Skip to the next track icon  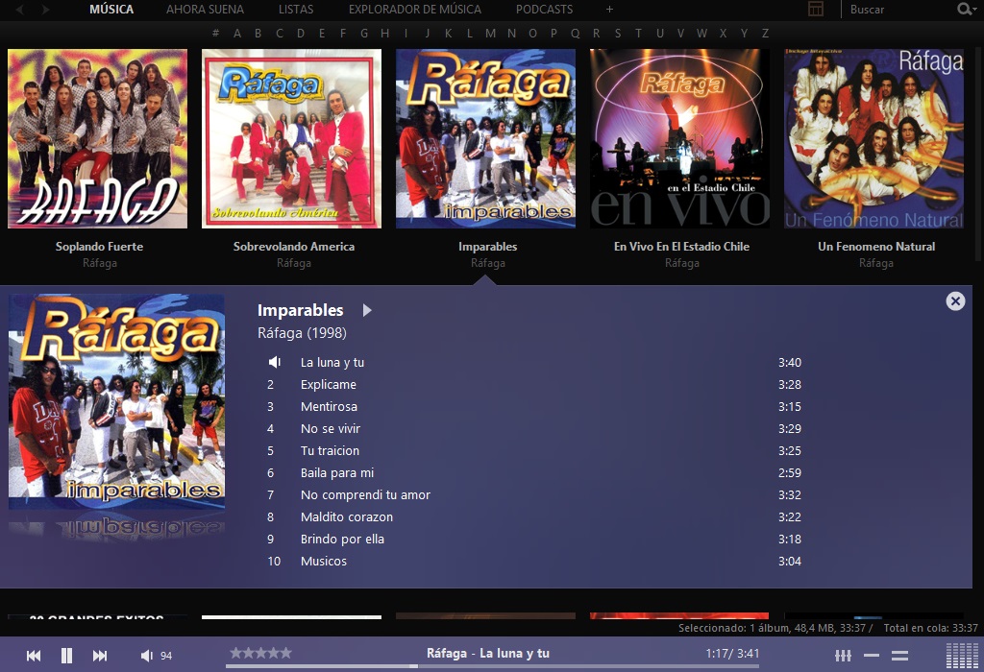pos(99,655)
